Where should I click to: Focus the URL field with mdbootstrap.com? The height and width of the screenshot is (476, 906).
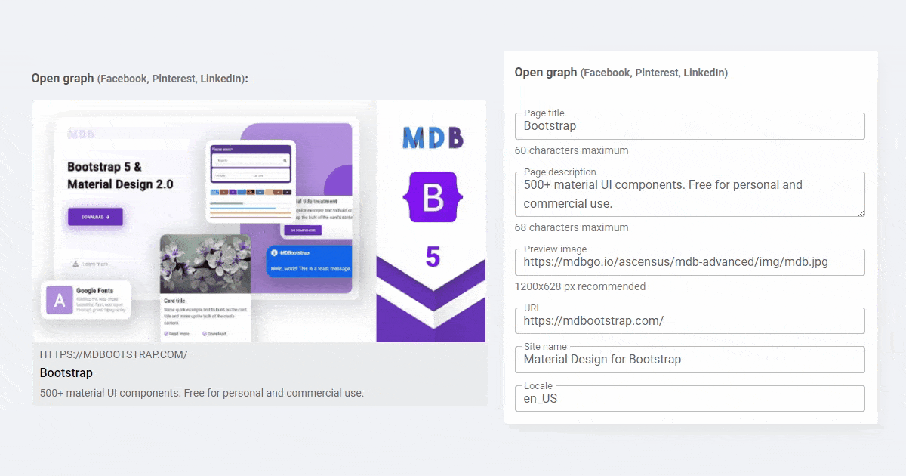pyautogui.click(x=689, y=320)
